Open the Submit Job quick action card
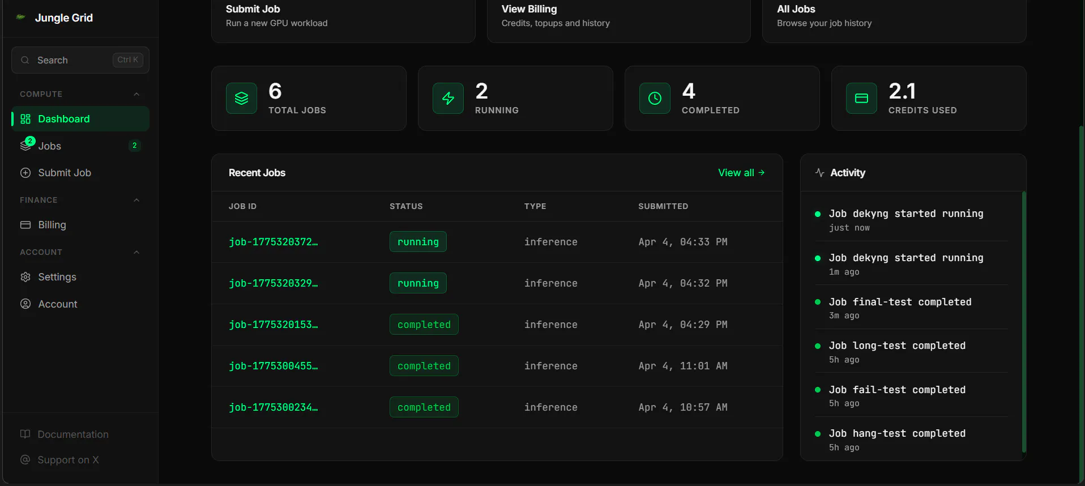 click(343, 21)
